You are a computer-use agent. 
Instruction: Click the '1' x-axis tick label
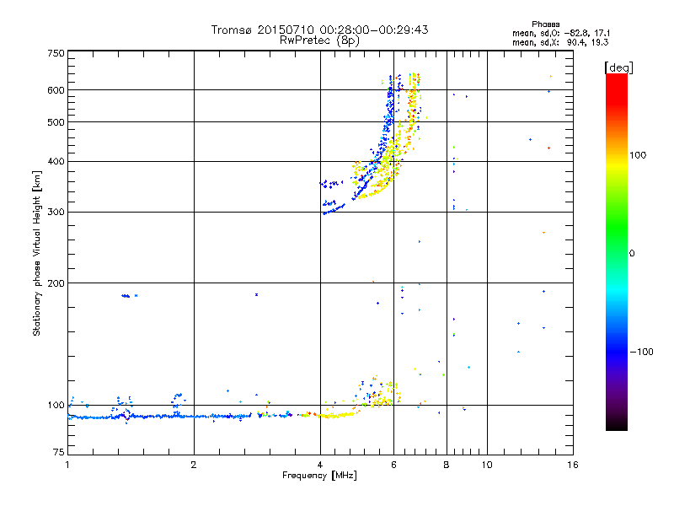pyautogui.click(x=67, y=465)
